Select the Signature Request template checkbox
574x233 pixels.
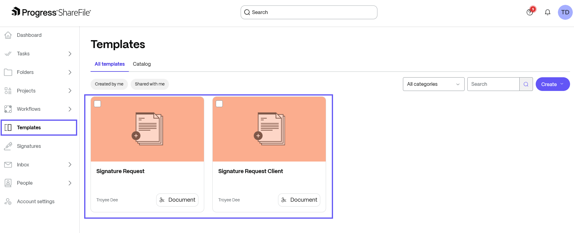tap(98, 104)
